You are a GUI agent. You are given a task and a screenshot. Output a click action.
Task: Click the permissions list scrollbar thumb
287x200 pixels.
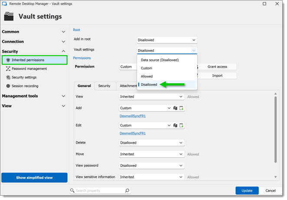tap(275, 129)
